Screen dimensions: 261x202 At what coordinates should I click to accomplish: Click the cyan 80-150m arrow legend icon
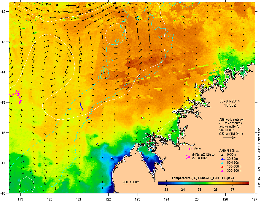(223, 163)
